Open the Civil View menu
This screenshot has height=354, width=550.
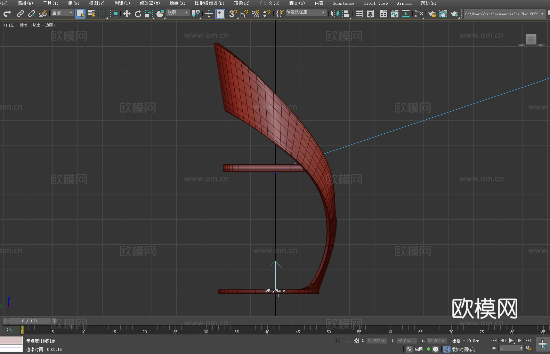click(376, 3)
